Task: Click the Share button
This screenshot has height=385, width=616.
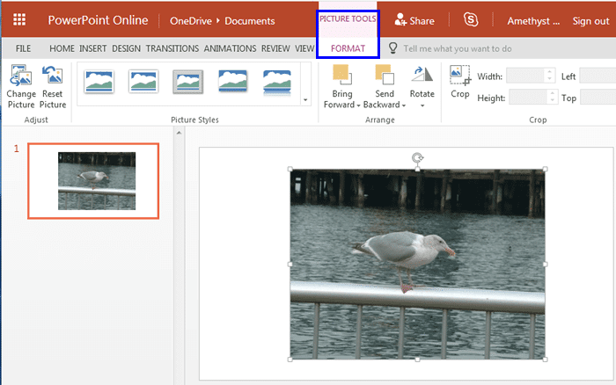Action: pyautogui.click(x=414, y=20)
